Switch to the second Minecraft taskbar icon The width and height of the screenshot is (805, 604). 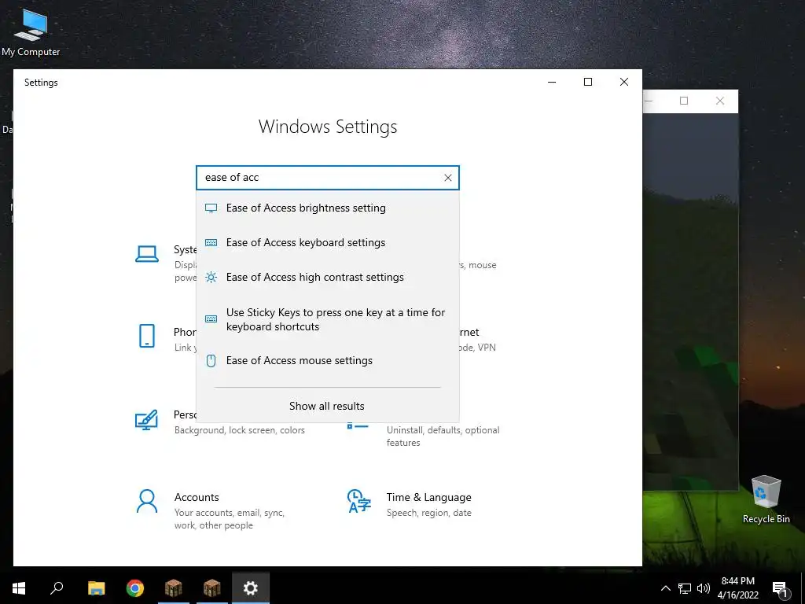tap(212, 588)
